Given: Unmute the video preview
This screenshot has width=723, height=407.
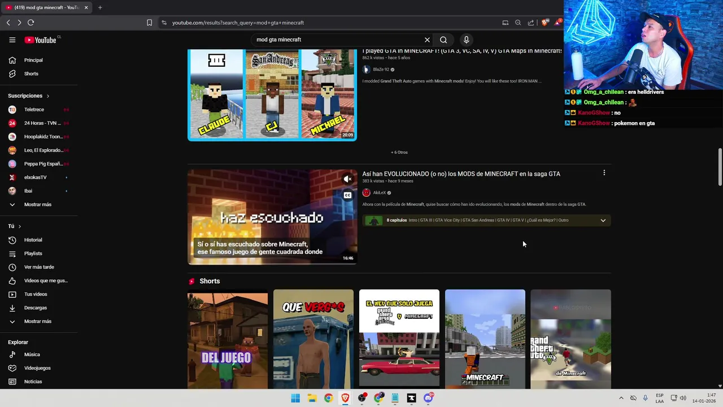Looking at the screenshot, I should 347,179.
